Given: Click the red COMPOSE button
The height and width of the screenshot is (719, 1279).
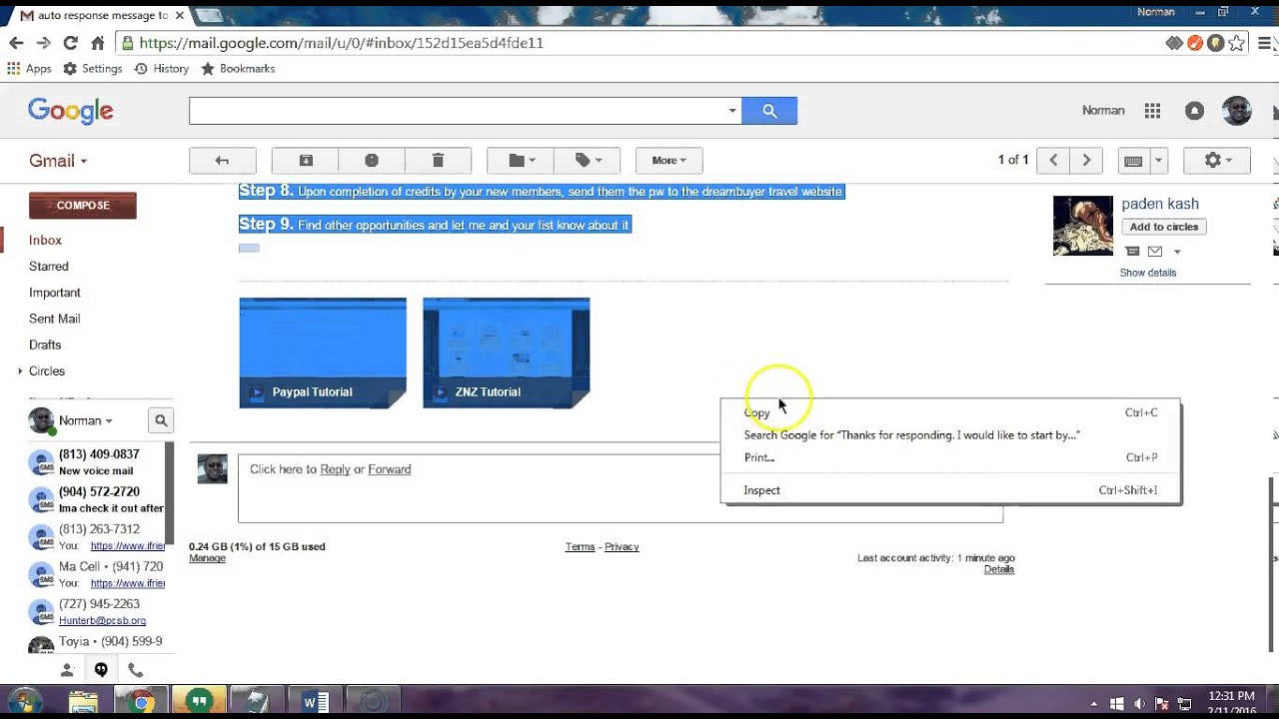Looking at the screenshot, I should pyautogui.click(x=83, y=206).
